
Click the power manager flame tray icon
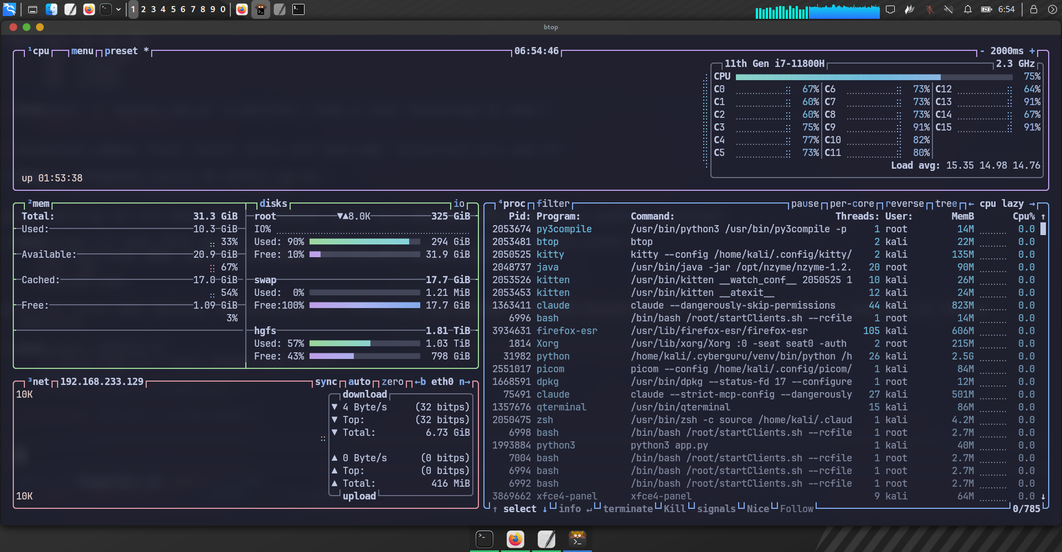[x=910, y=9]
